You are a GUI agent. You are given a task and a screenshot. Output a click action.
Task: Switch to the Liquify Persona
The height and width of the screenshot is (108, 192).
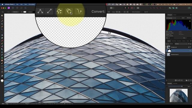pyautogui.click(x=13, y=8)
